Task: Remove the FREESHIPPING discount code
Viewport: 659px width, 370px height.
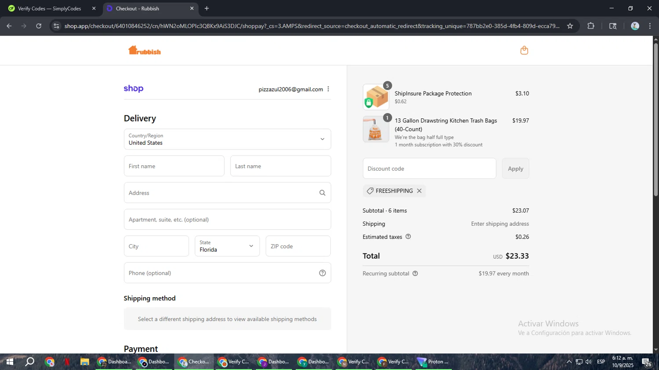Action: point(419,191)
